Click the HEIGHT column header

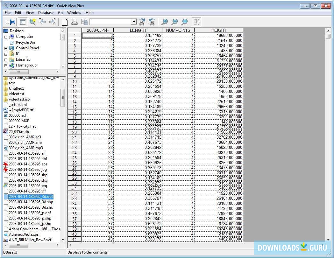tap(219, 30)
